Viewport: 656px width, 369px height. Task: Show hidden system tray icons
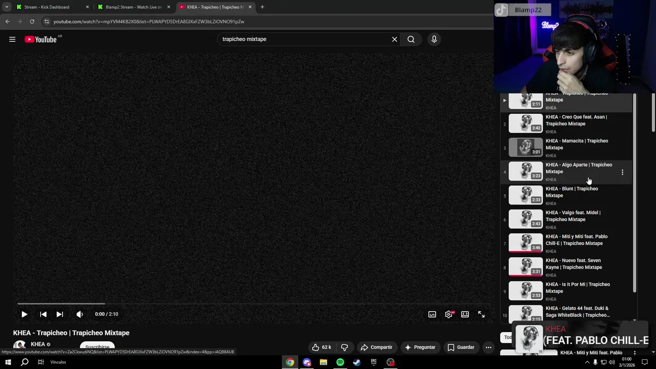587,362
